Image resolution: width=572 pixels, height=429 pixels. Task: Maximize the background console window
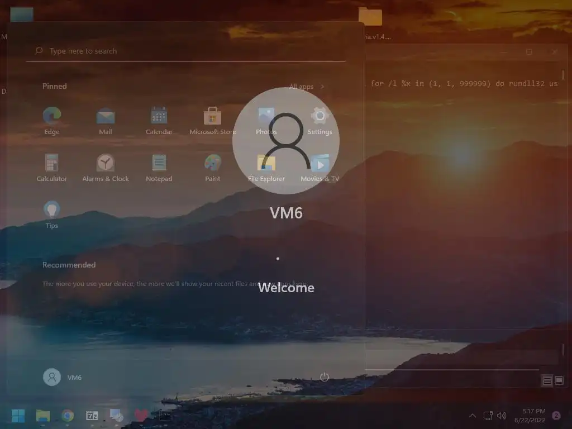(x=529, y=52)
